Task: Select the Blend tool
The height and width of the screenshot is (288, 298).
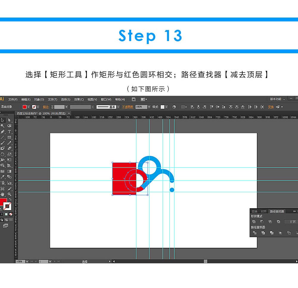Action: pyautogui.click(x=9, y=177)
